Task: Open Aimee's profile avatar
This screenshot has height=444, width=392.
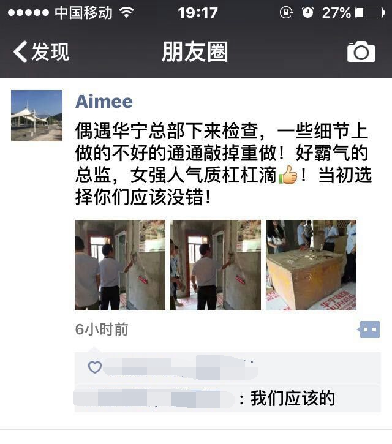Action: [x=37, y=116]
